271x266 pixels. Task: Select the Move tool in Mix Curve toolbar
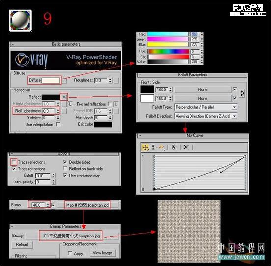[145, 148]
